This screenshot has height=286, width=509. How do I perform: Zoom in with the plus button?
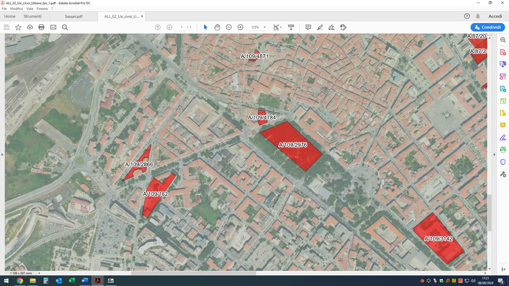(x=240, y=27)
